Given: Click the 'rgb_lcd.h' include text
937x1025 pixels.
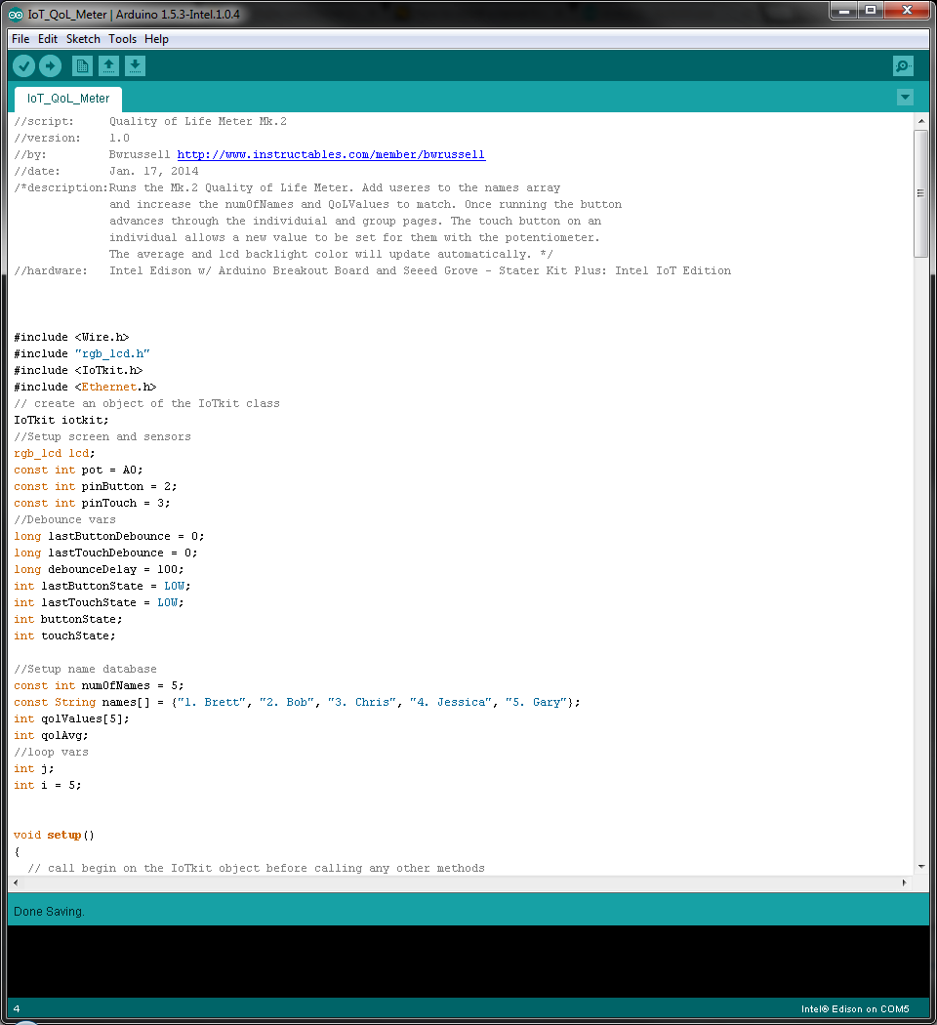Looking at the screenshot, I should [112, 353].
